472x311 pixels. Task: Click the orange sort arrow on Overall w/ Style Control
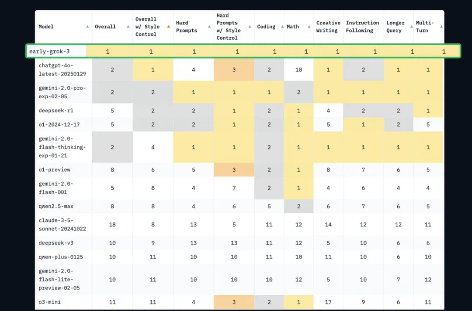click(169, 27)
